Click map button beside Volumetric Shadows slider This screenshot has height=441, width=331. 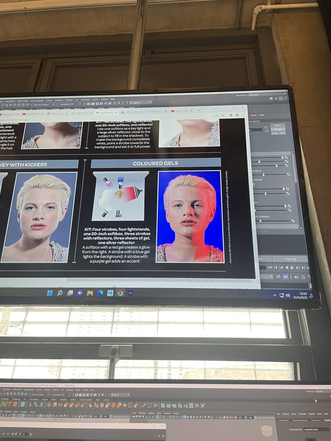293,221
